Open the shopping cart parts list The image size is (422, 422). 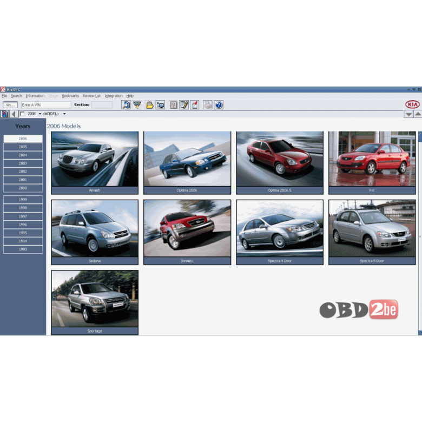(x=137, y=105)
